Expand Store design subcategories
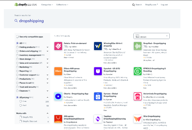This screenshot has height=130, width=192. click(x=47, y=59)
